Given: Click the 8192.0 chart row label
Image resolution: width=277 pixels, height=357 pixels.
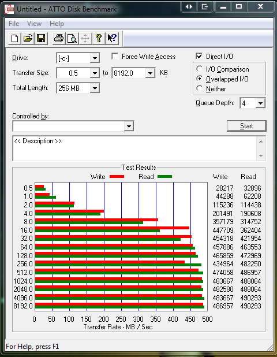Looking at the screenshot, I should 23,306.
